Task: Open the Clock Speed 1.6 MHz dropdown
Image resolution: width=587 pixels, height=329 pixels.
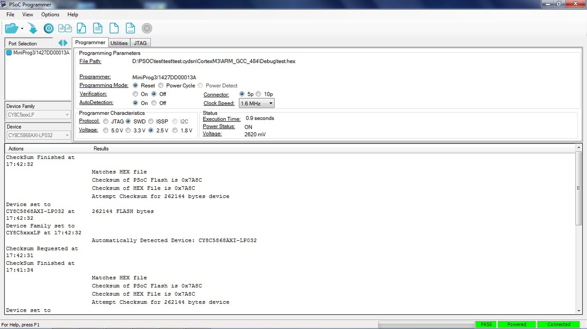Action: [257, 103]
